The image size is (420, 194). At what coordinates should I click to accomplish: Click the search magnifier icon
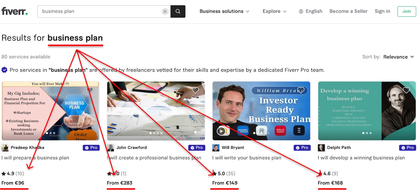pyautogui.click(x=178, y=11)
